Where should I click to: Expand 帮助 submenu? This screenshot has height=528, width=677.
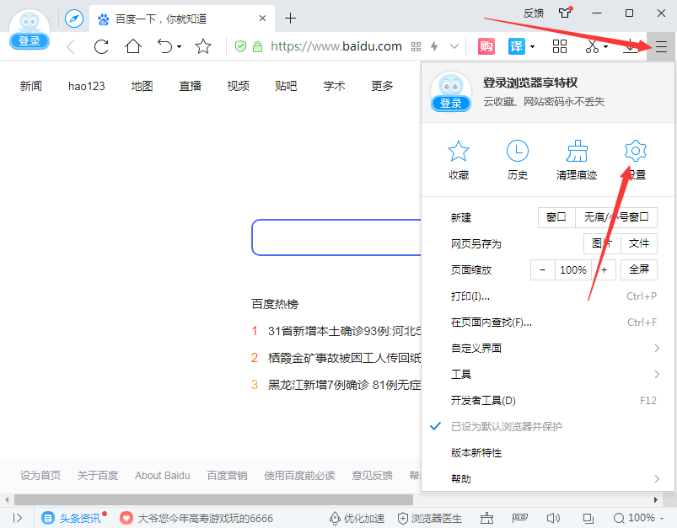[547, 478]
